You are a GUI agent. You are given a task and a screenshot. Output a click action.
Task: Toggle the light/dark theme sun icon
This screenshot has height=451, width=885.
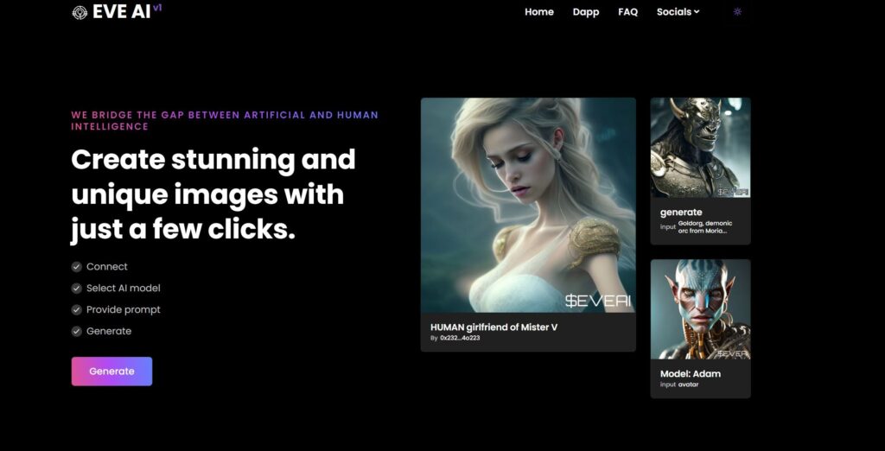[737, 12]
